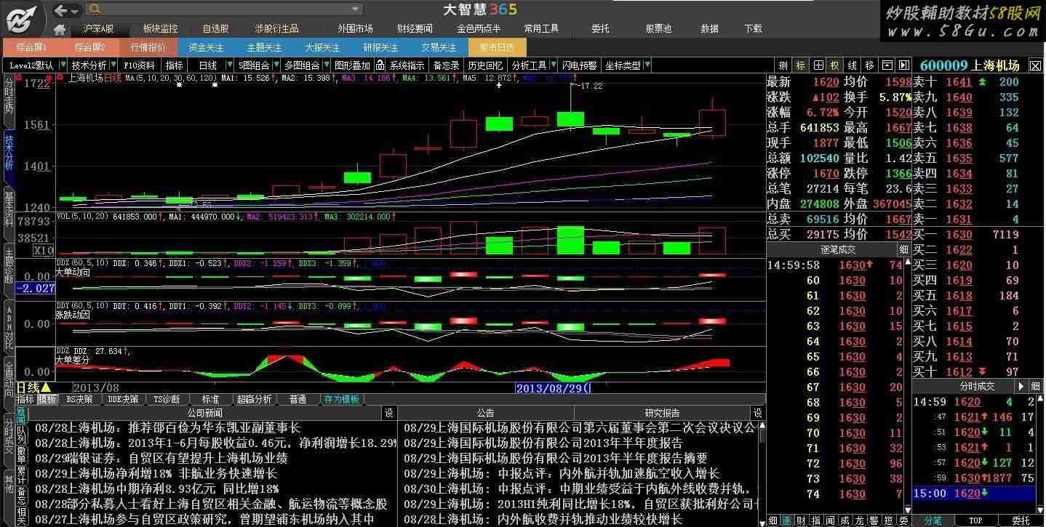
Task: Open the search box dropdown arrow
Action: coord(355,9)
